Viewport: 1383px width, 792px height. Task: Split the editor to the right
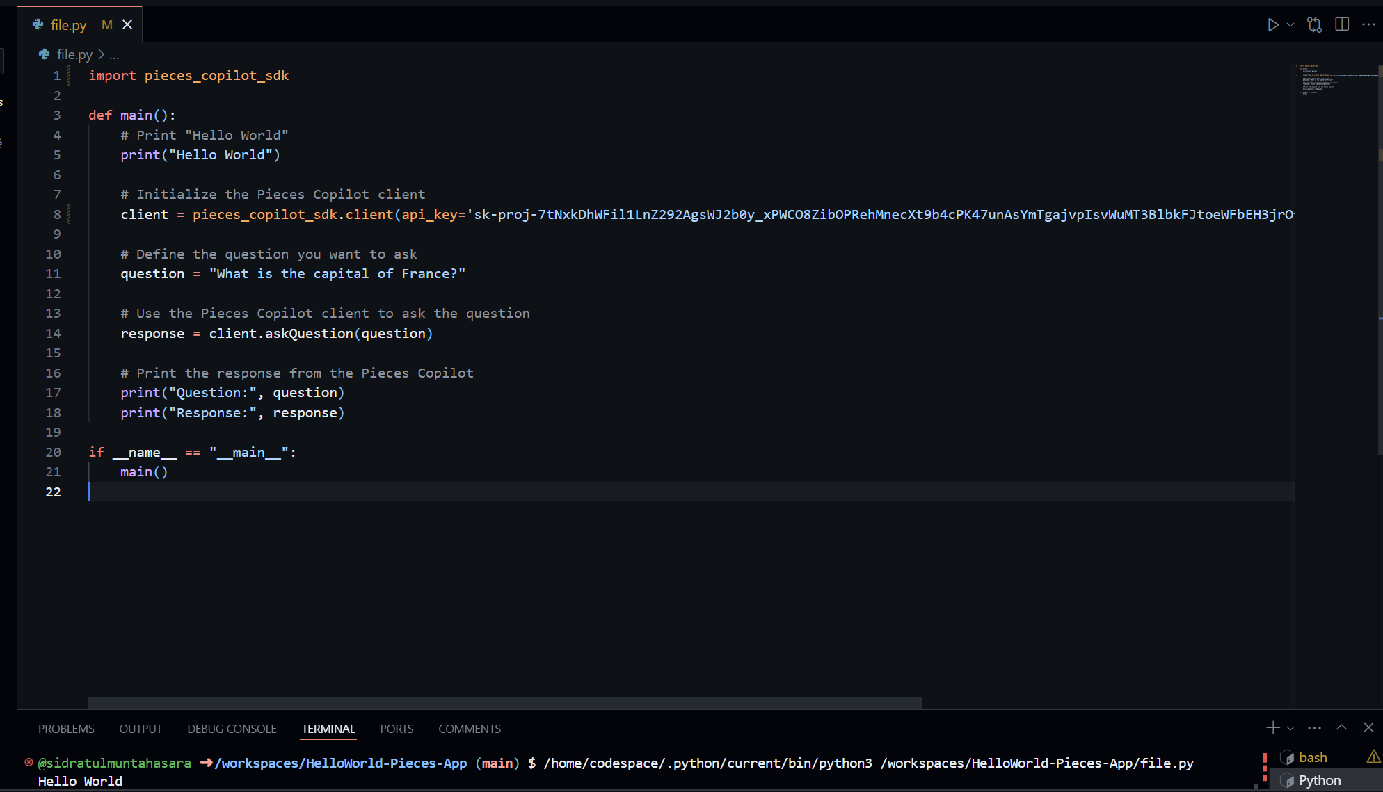coord(1342,25)
